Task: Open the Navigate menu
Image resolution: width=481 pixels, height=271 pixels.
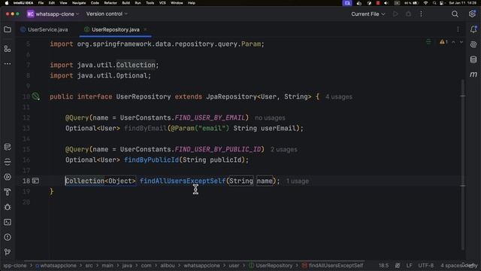Action: (x=79, y=3)
